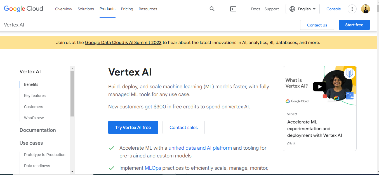The height and width of the screenshot is (175, 379).
Task: Click the Contact Us button
Action: pos(317,25)
